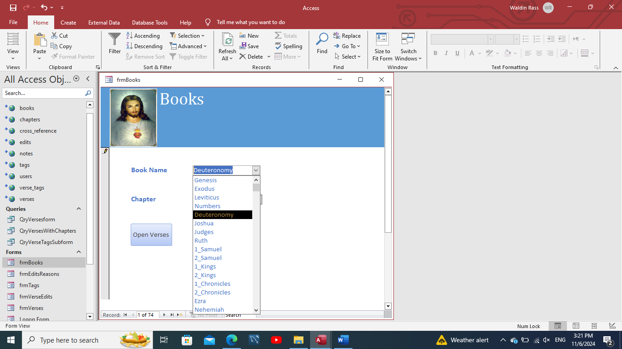Switch to Datasheet view in status bar
The image size is (622, 349).
[576, 326]
